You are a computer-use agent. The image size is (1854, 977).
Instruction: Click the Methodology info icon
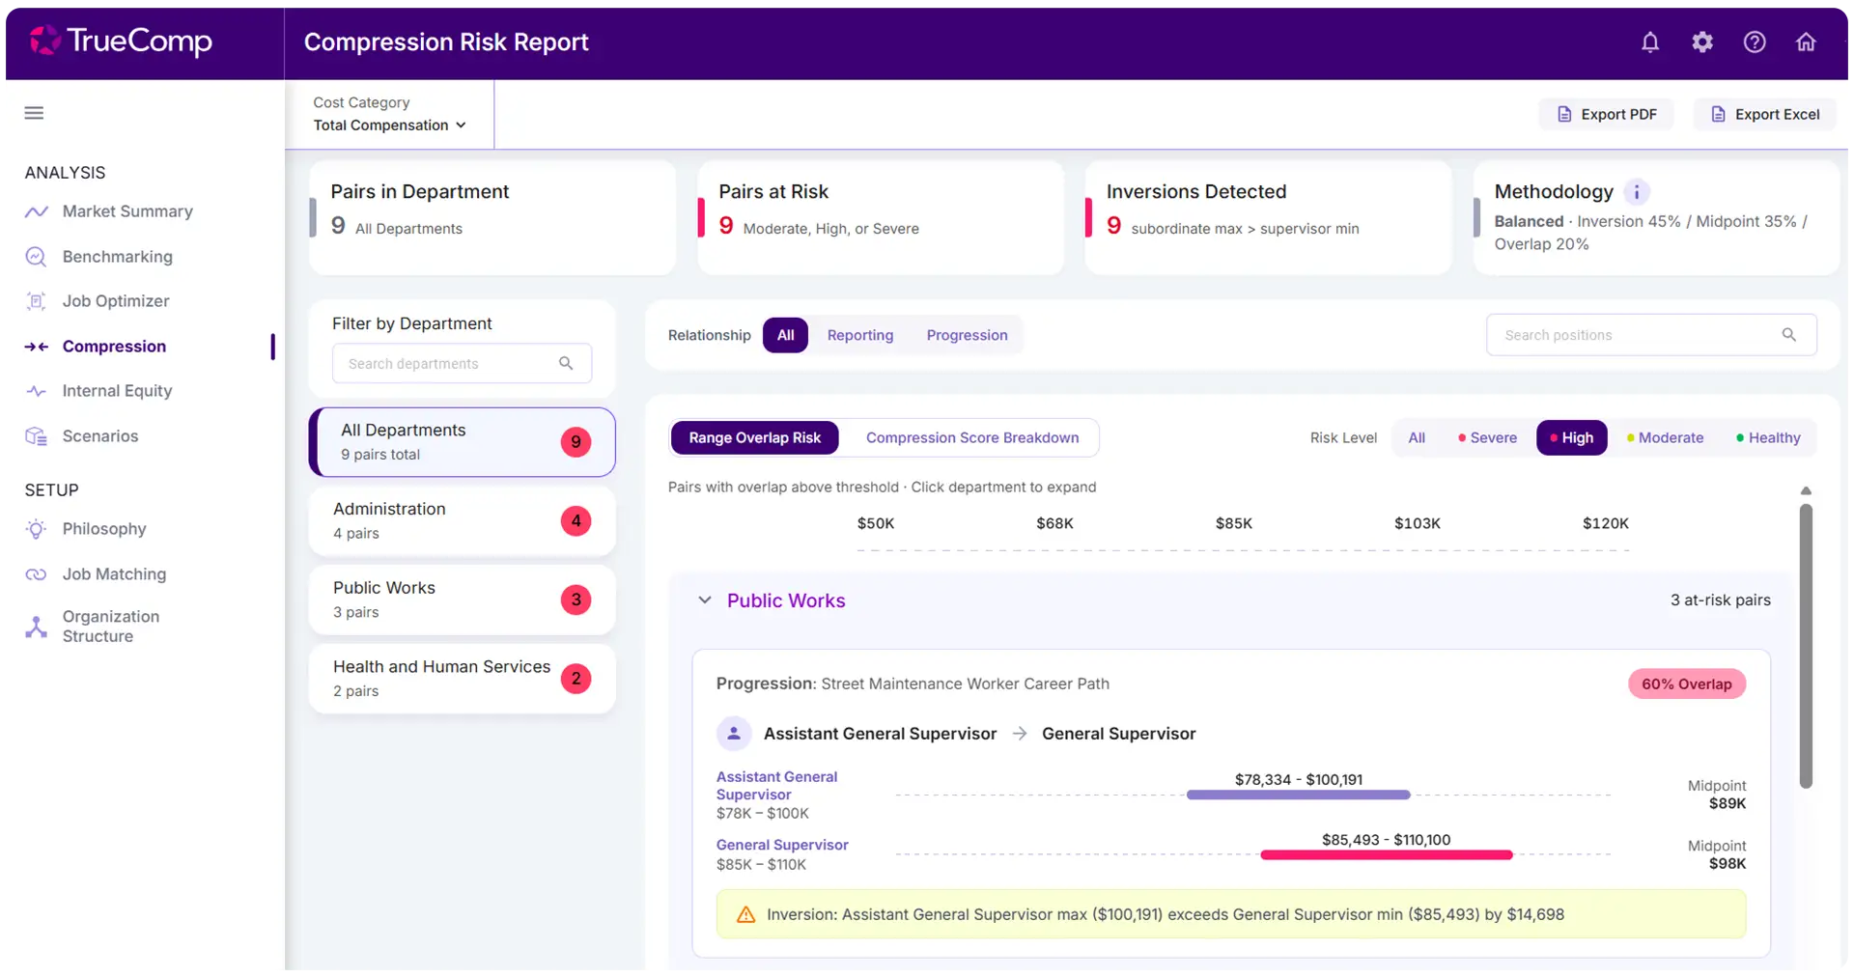[x=1636, y=192]
